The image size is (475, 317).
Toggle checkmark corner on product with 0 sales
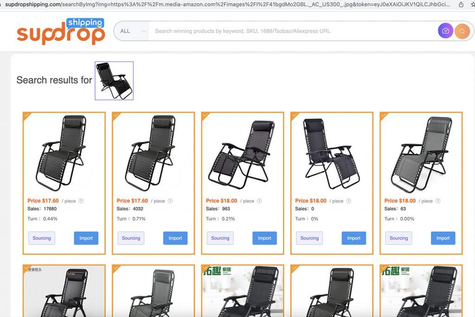[295, 116]
